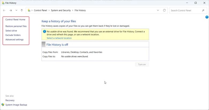Open Control Panel Home
The image size is (209, 110).
(15, 19)
